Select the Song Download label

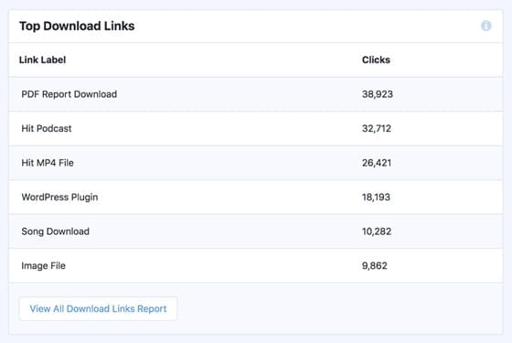[56, 231]
